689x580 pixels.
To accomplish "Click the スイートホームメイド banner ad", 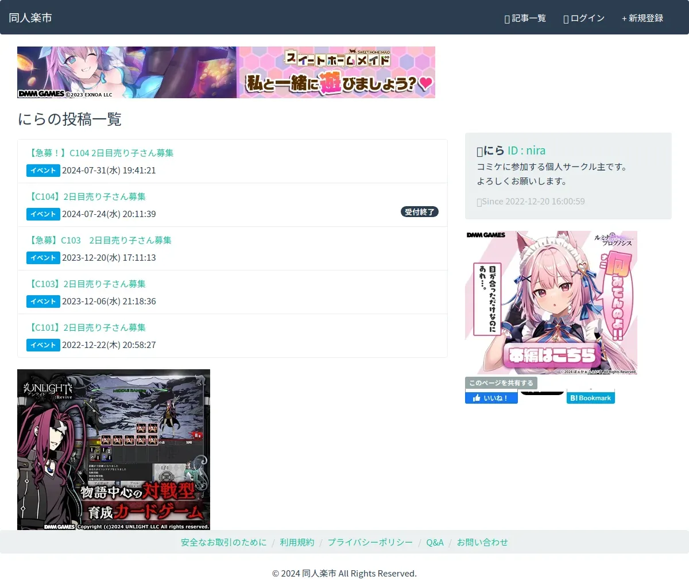I will click(x=226, y=72).
